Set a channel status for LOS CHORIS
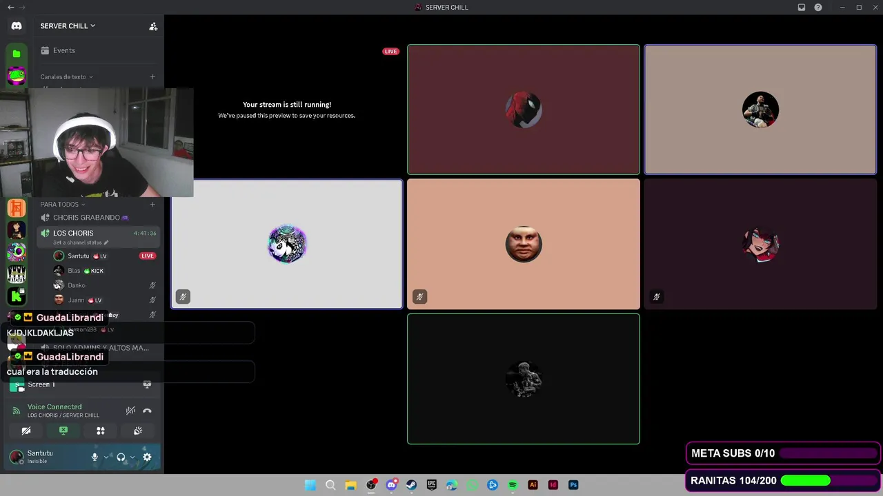The width and height of the screenshot is (883, 496). tap(81, 242)
